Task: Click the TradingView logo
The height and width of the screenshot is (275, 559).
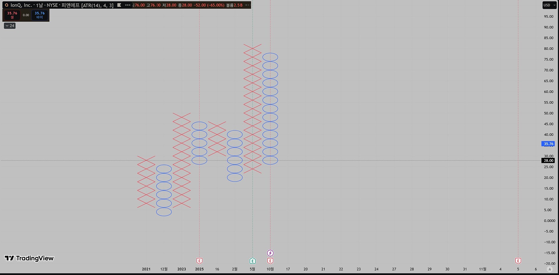Action: (29, 258)
